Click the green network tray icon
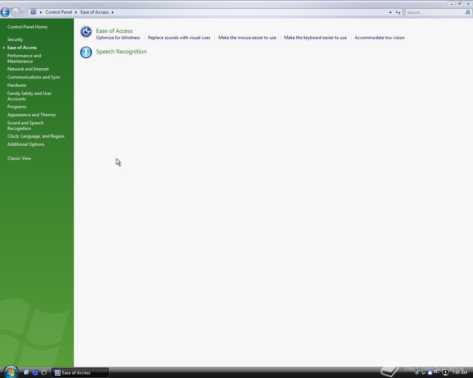The image size is (473, 378). tap(423, 372)
